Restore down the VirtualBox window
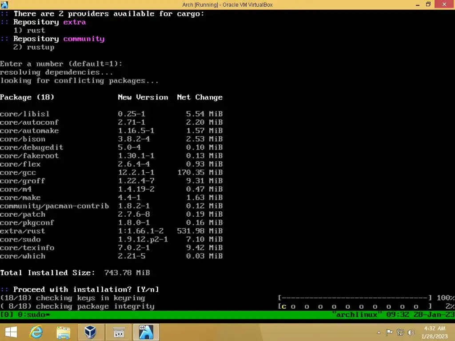 click(428, 4)
